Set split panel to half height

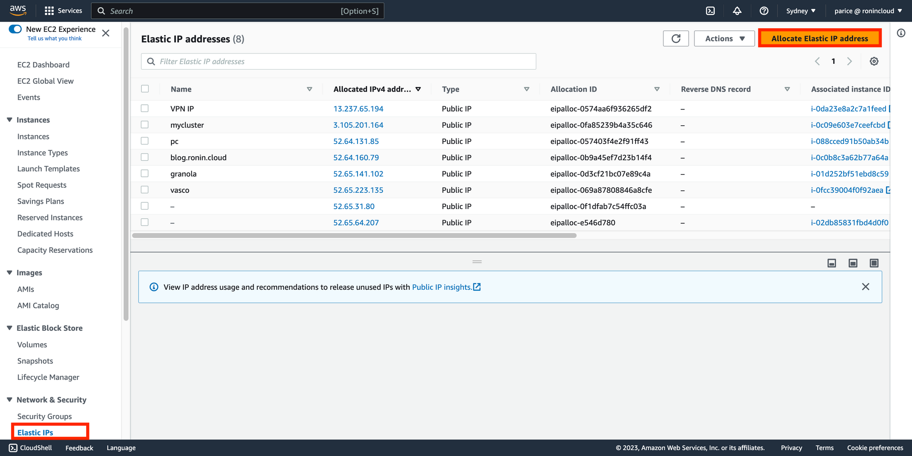[x=853, y=263]
